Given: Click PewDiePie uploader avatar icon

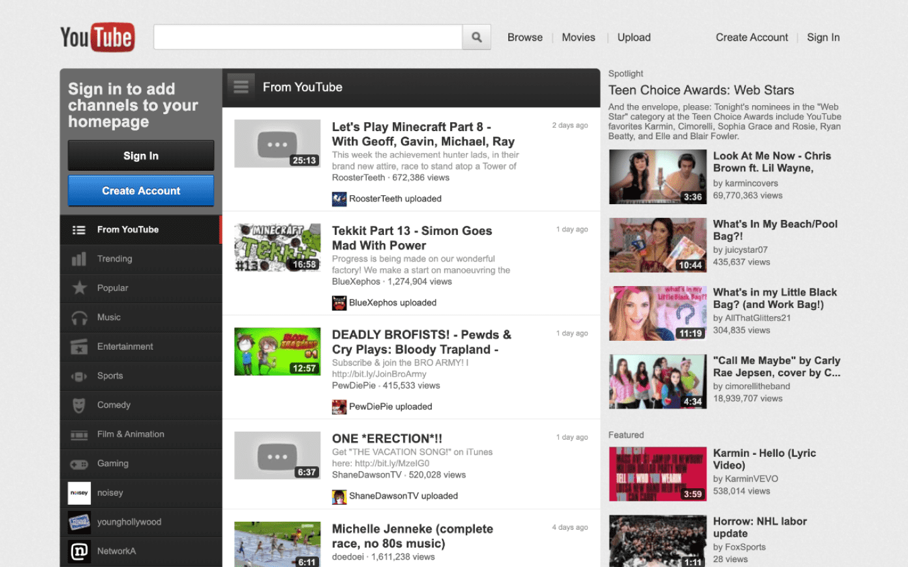Looking at the screenshot, I should [x=339, y=407].
